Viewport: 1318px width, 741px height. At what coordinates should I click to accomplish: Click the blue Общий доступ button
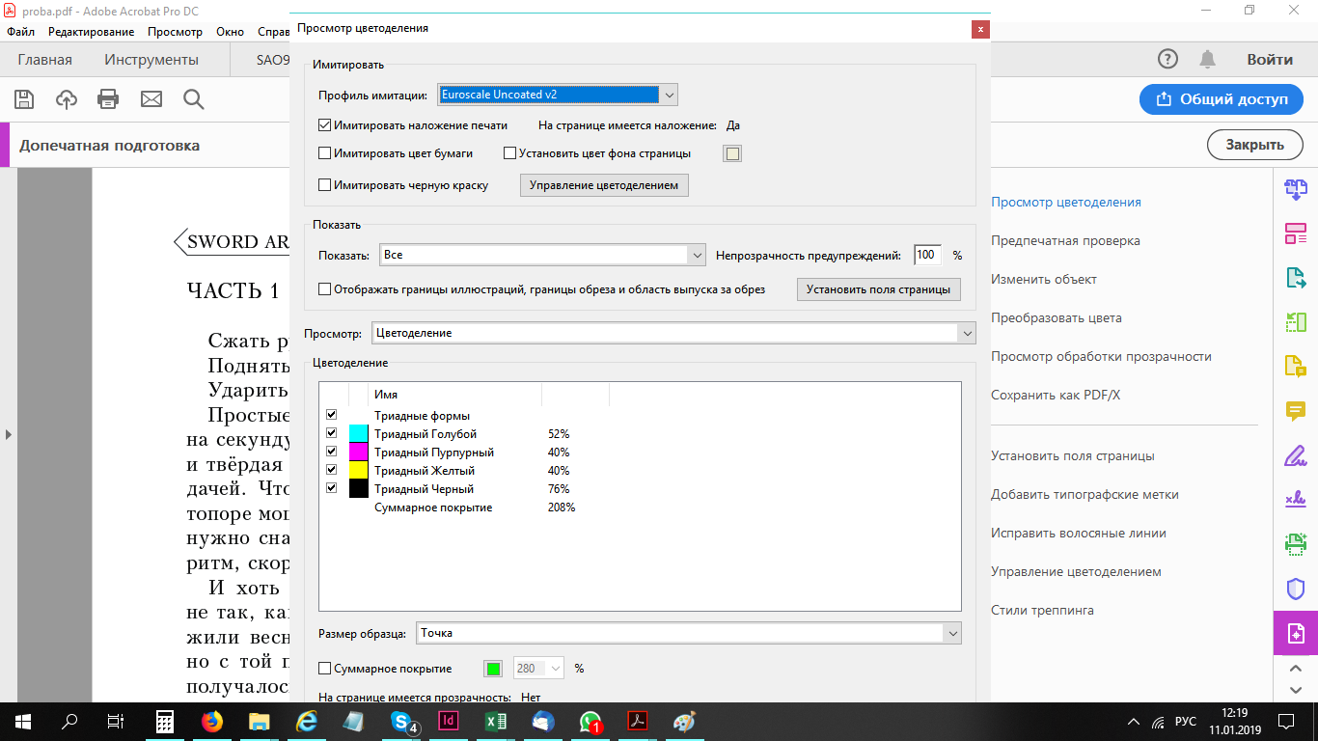[x=1221, y=98]
